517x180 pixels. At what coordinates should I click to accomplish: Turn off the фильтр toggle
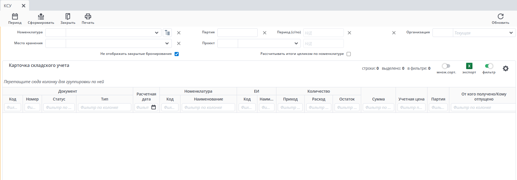[489, 66]
